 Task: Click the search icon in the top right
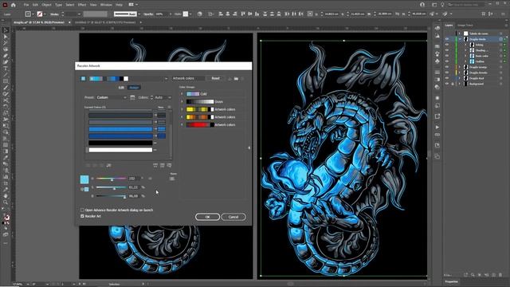pyautogui.click(x=451, y=5)
